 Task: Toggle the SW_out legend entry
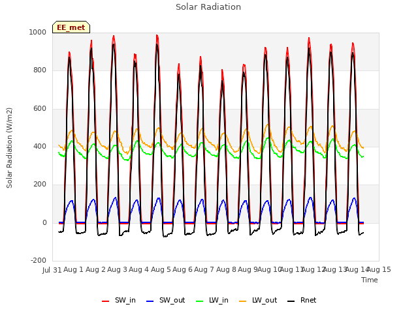[165, 300]
